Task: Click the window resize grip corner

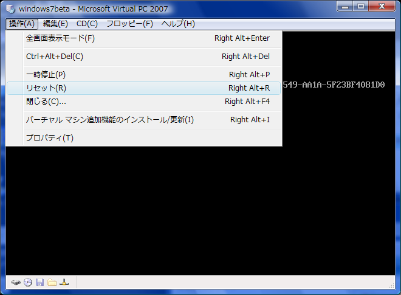Action: pyautogui.click(x=391, y=285)
